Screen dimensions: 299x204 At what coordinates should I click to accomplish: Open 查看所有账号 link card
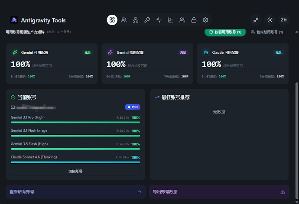click(x=76, y=192)
